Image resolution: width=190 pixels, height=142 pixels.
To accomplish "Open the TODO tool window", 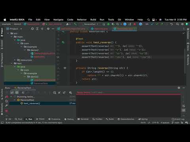I will [40, 119].
